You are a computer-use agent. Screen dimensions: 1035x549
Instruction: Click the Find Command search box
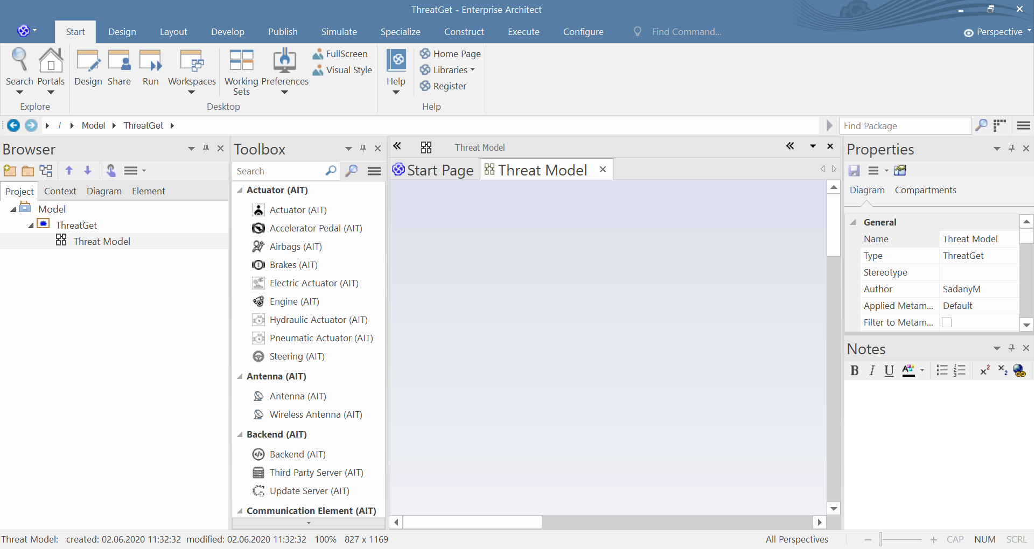point(687,32)
